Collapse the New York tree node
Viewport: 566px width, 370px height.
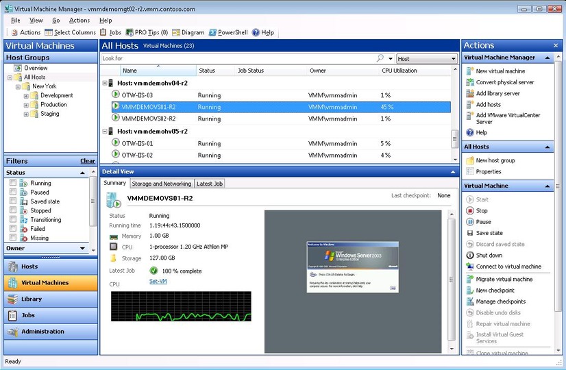(x=18, y=86)
